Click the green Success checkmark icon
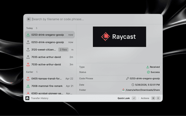The image size is (186, 116). point(148,72)
